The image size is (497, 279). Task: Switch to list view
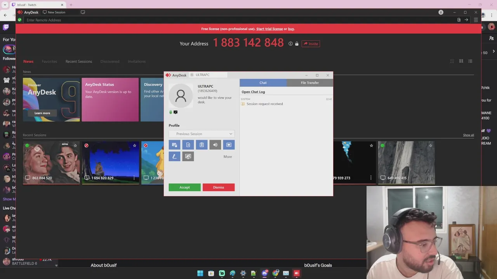point(470,61)
